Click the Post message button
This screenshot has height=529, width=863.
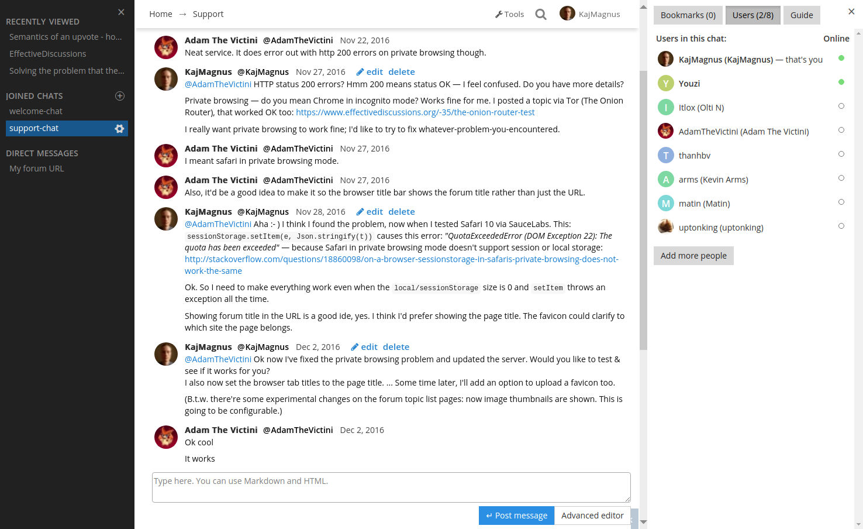click(x=516, y=516)
